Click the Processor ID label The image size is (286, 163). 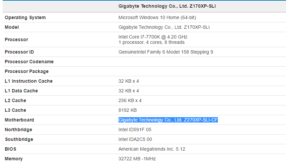pos(19,52)
